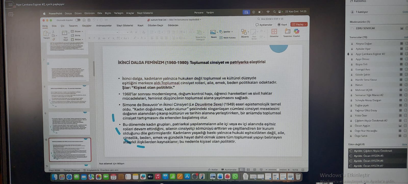
Task: Open WhatsApp from the Dock
Action: tap(235, 177)
